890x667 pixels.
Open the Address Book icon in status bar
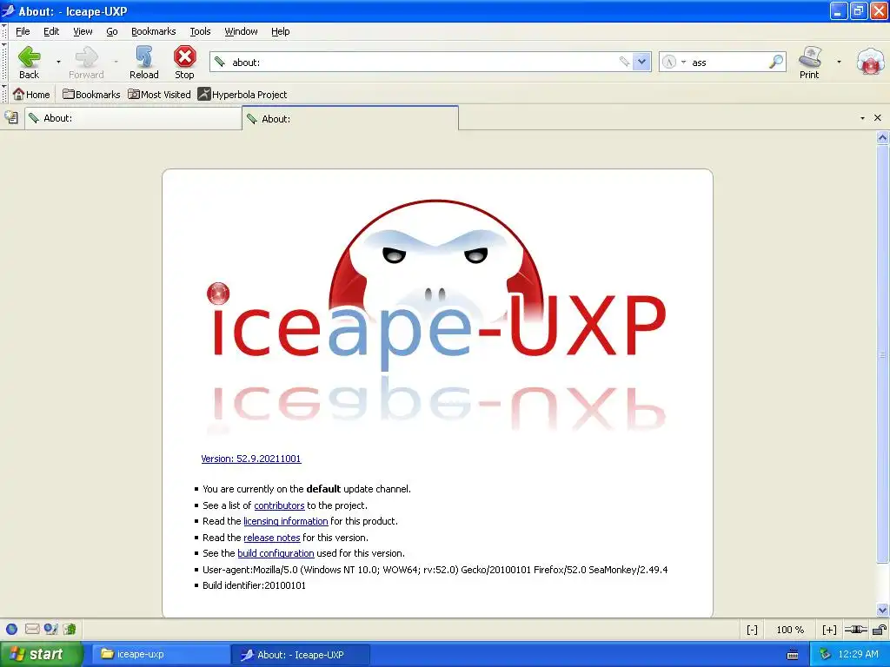70,629
